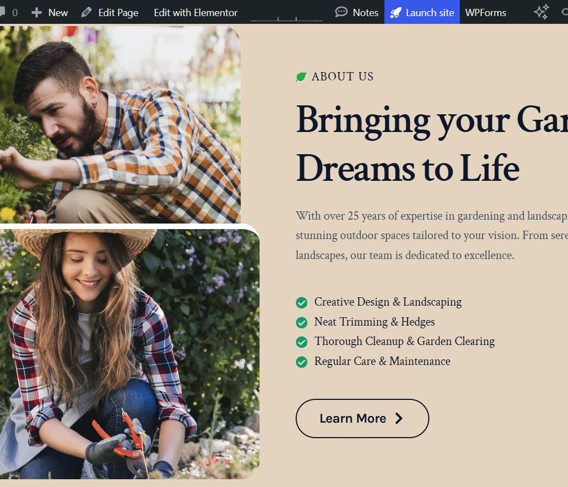Viewport: 568px width, 487px height.
Task: Click the comments bubble icon
Action: point(2,12)
